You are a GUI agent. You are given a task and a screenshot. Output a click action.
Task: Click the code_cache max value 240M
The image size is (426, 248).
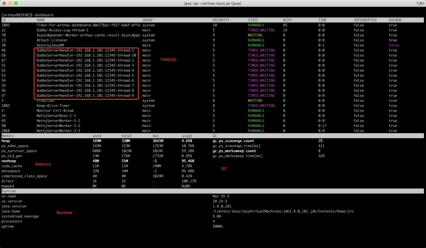157,166
